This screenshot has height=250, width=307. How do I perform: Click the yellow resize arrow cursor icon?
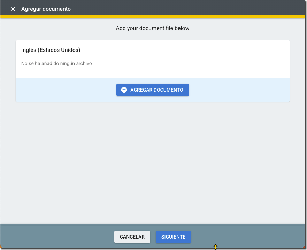pyautogui.click(x=215, y=247)
